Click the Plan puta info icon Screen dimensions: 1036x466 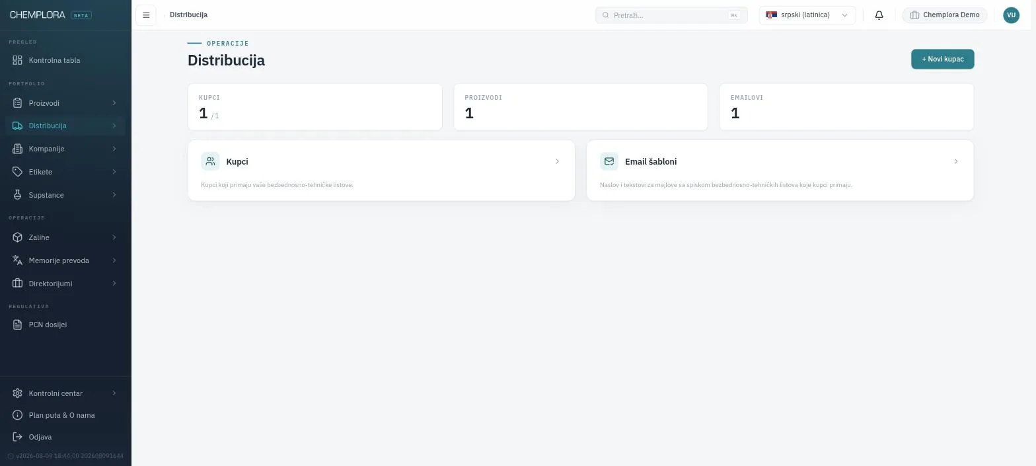click(x=18, y=415)
